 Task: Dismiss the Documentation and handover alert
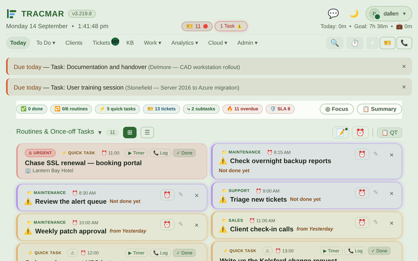click(404, 67)
